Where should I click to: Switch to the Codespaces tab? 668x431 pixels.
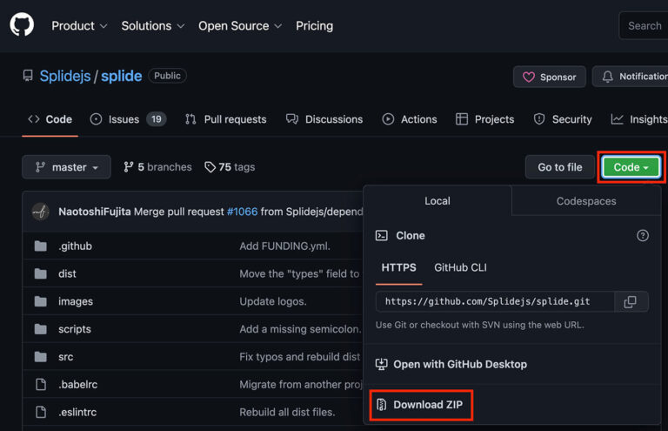click(585, 201)
